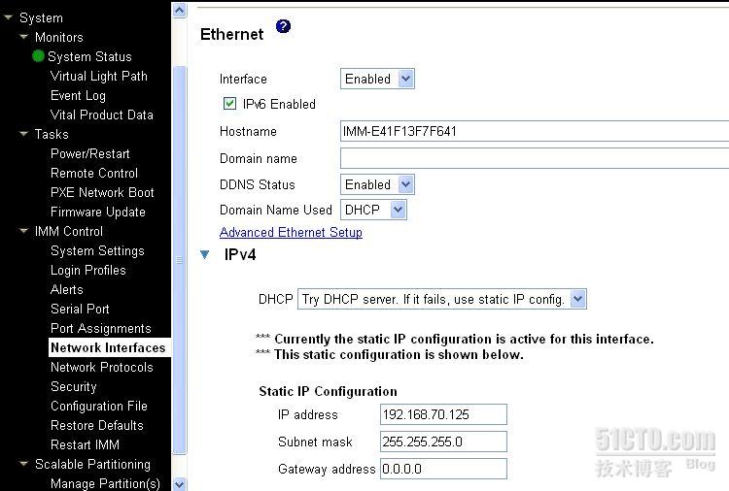Select Firmware Update in the Tasks menu
Image resolution: width=729 pixels, height=491 pixels.
[97, 212]
